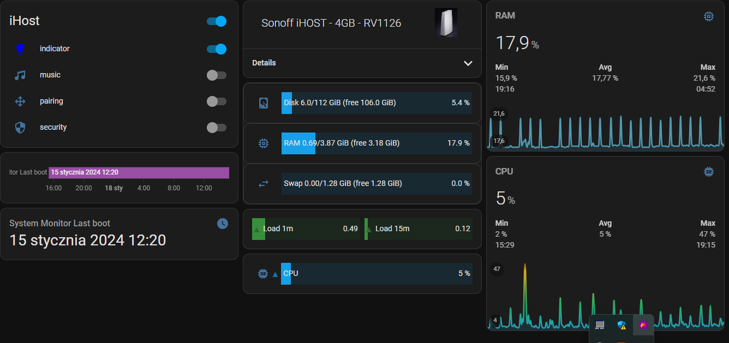Image resolution: width=729 pixels, height=343 pixels.
Task: Click the indicator lightbulb icon
Action: coord(20,49)
